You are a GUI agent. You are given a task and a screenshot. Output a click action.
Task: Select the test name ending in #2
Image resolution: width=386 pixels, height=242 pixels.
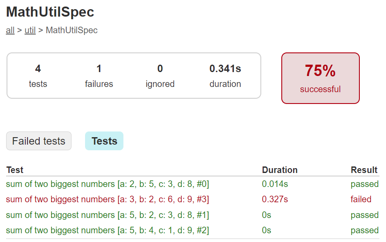tap(107, 230)
